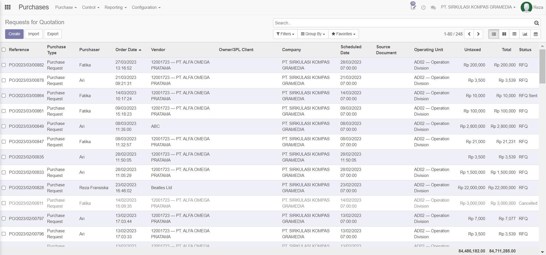Click the Create button

(14, 34)
